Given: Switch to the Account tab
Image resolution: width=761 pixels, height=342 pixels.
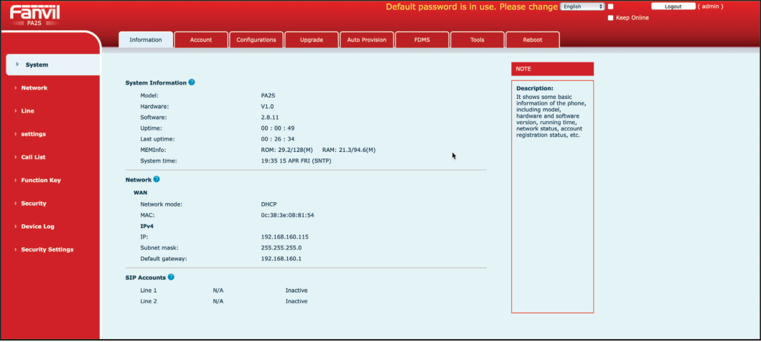Looking at the screenshot, I should [x=201, y=39].
